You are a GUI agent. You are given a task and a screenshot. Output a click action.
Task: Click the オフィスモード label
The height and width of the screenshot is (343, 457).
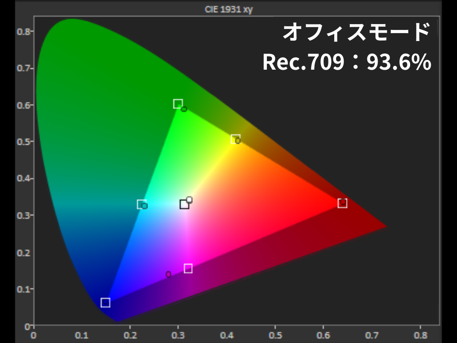357,32
